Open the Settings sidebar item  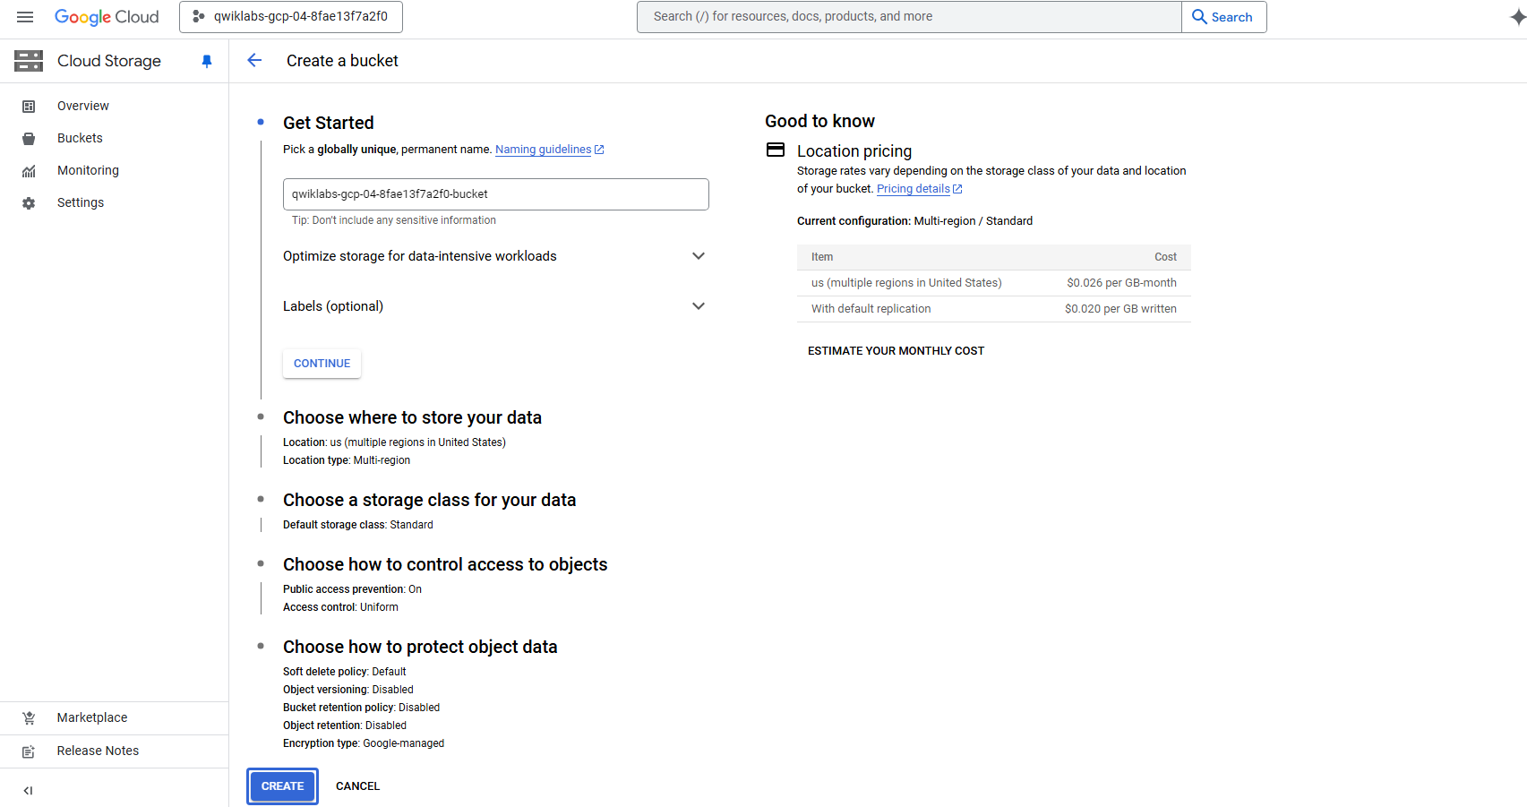(x=114, y=202)
